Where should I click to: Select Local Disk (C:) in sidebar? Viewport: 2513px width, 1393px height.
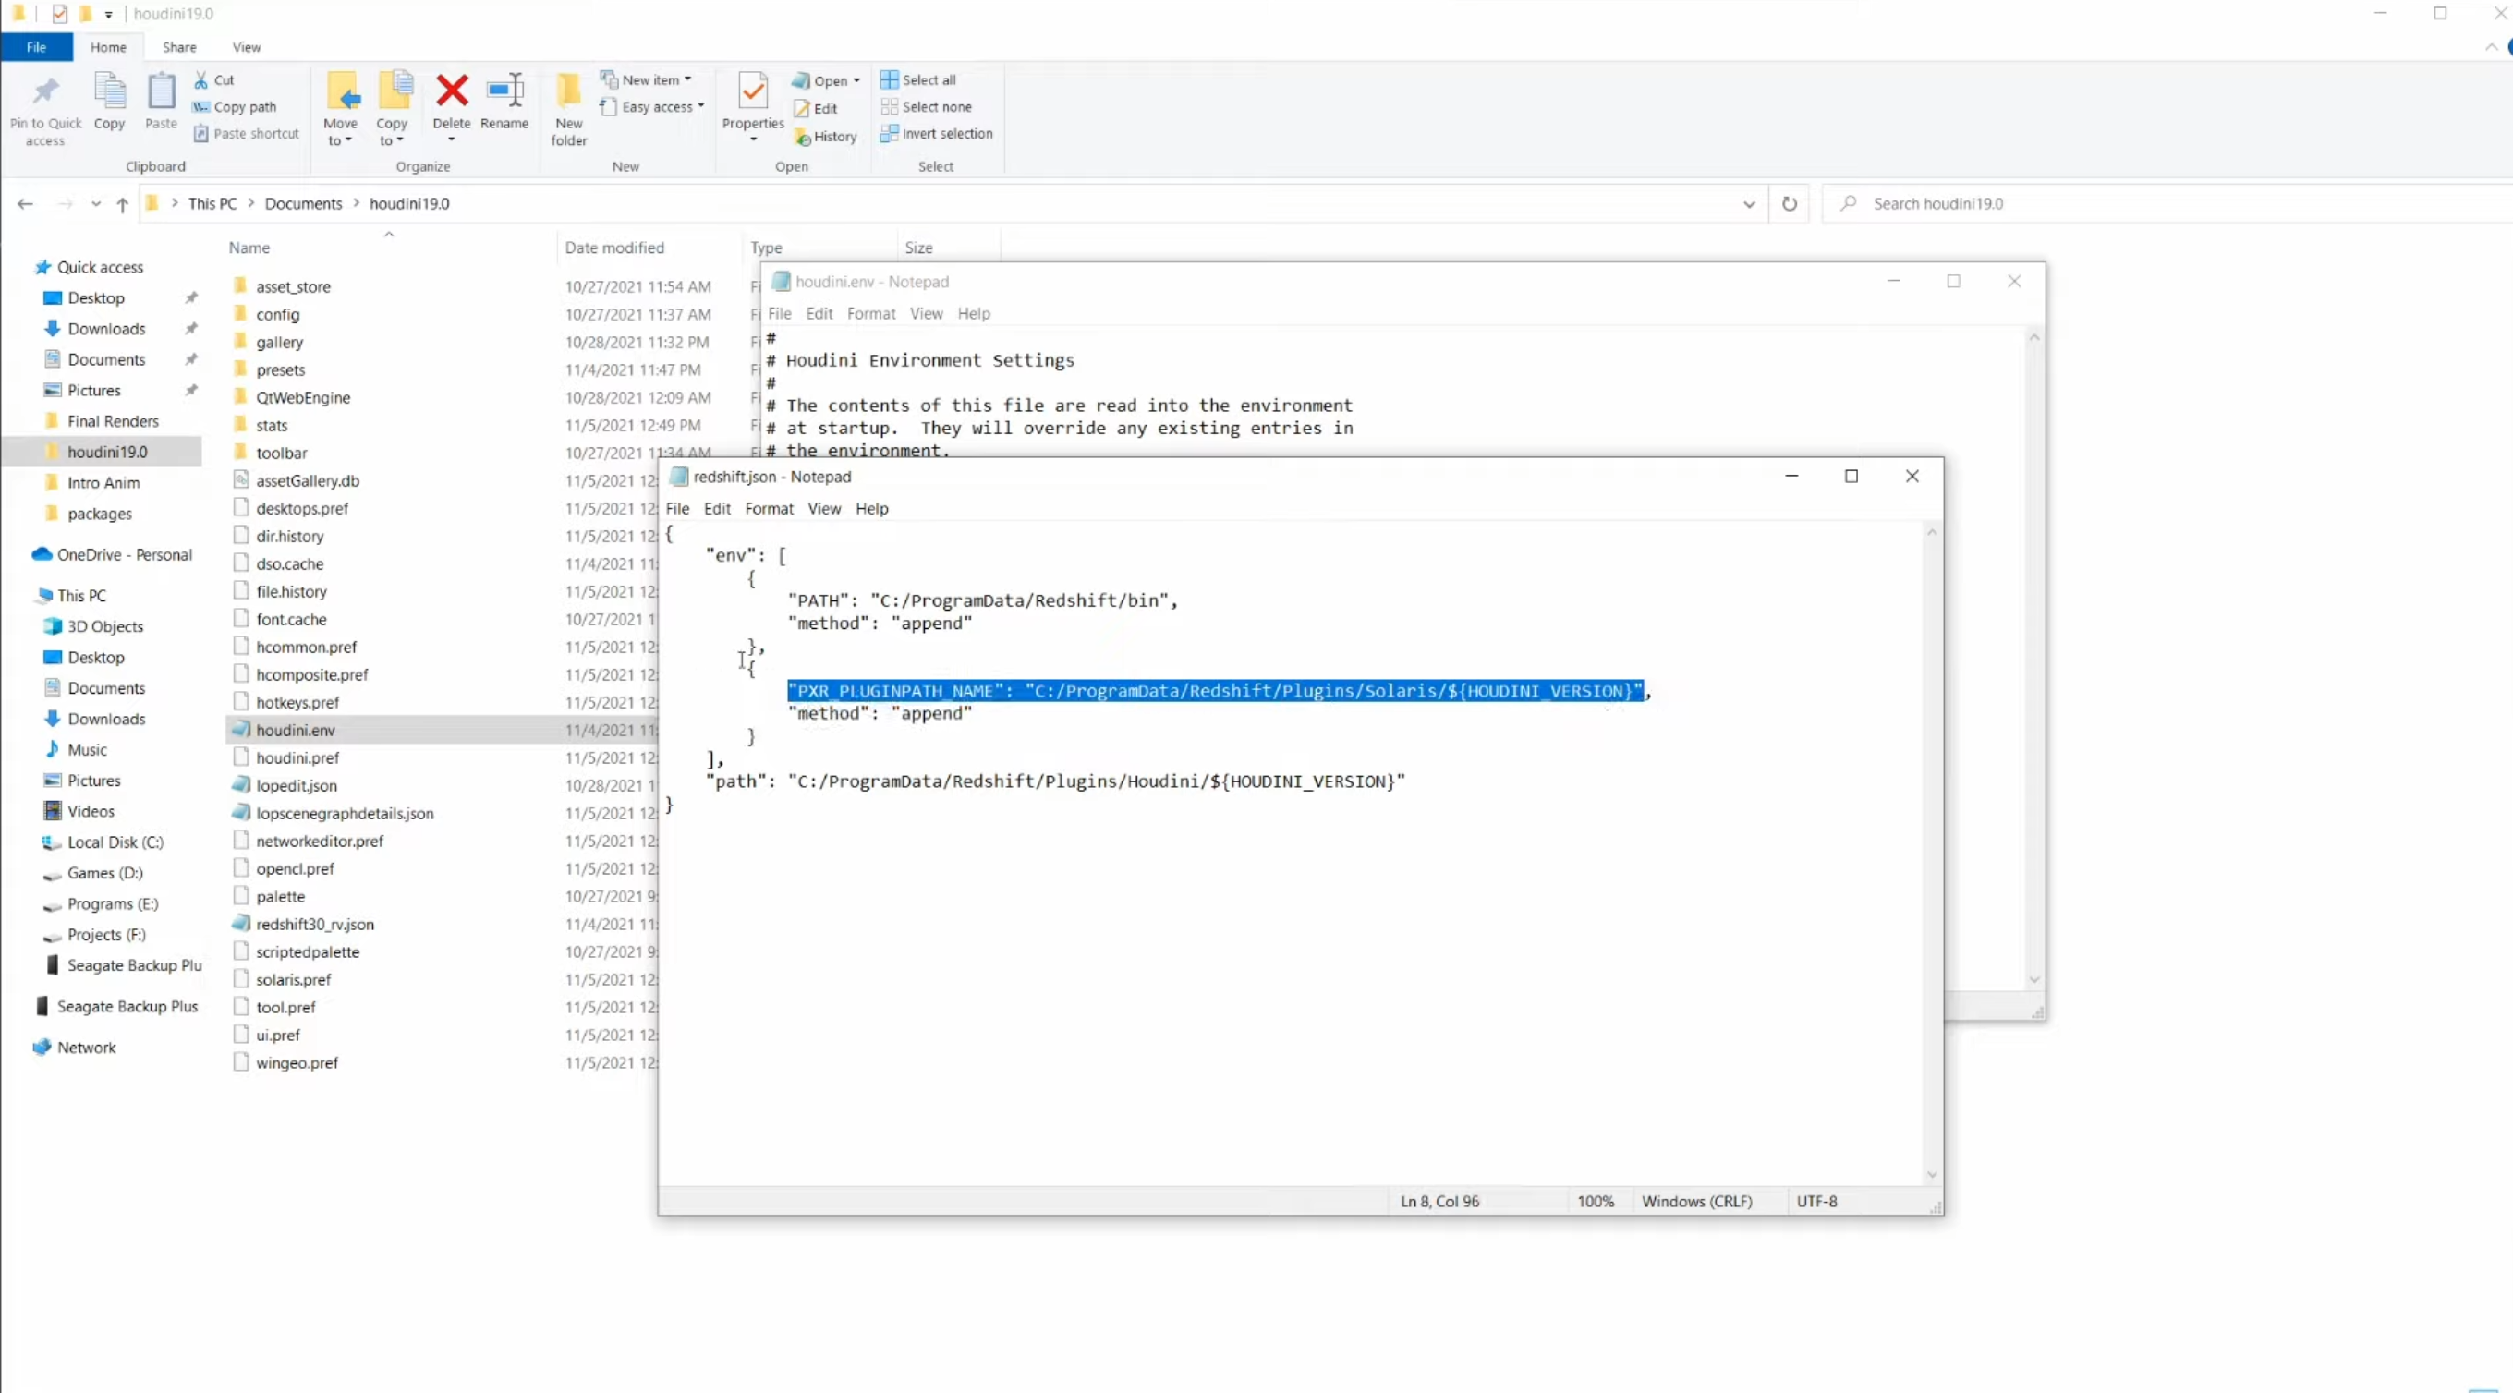[x=115, y=842]
